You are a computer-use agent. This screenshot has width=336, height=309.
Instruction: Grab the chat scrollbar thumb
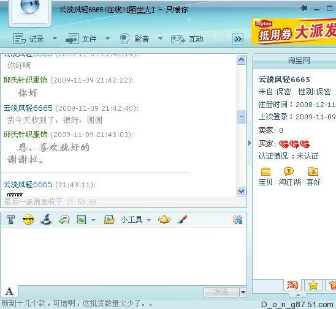(242, 117)
